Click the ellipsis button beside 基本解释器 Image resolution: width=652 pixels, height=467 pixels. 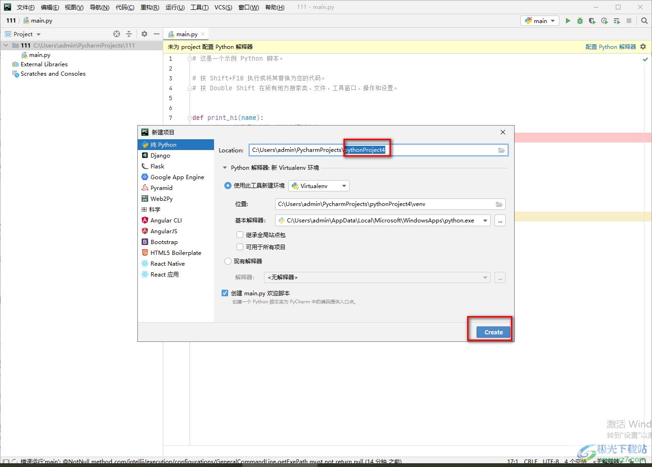[x=500, y=221]
